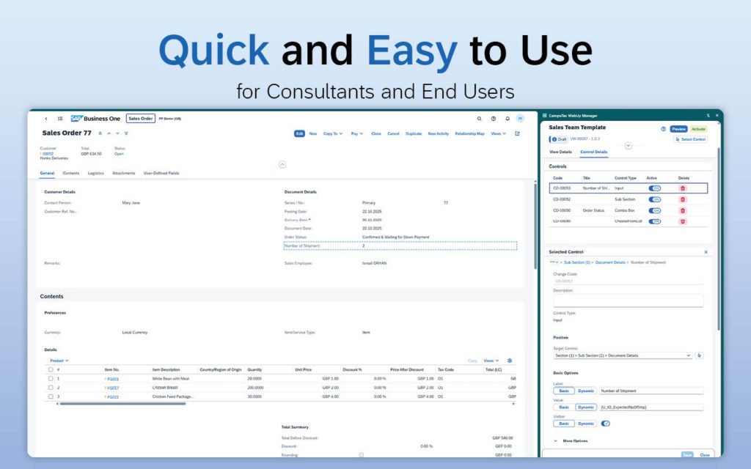
Task: Delete the Order Status combo box control
Action: point(683,210)
